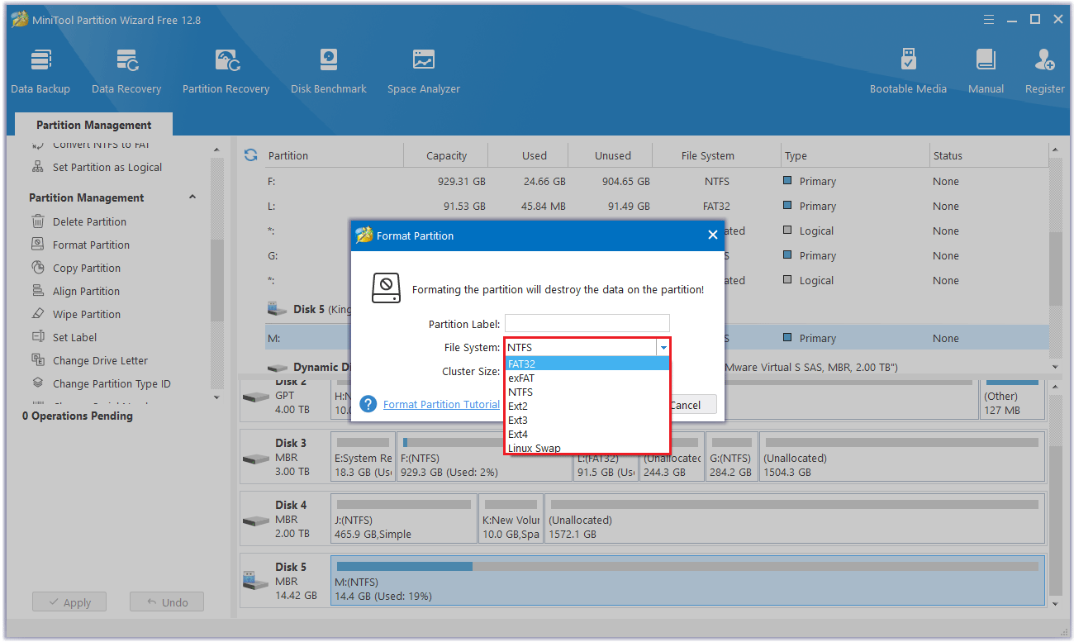Click the help question mark icon in dialog
The height and width of the screenshot is (642, 1074).
(369, 404)
